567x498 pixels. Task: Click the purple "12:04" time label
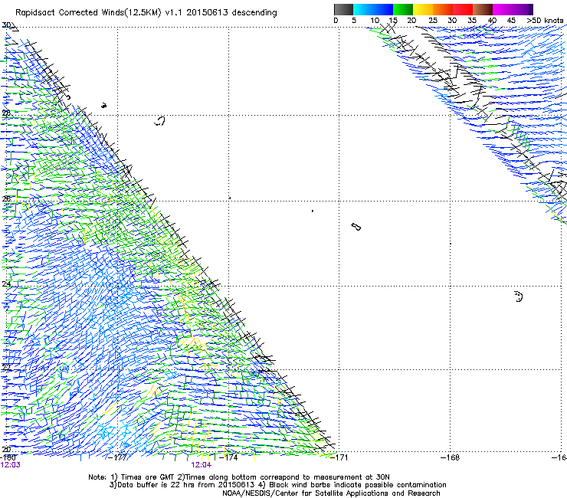[x=201, y=465]
